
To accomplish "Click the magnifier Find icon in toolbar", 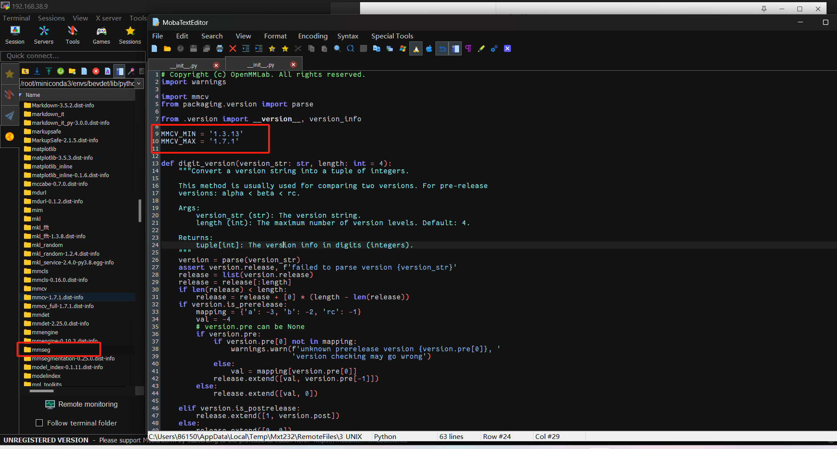I will (337, 49).
